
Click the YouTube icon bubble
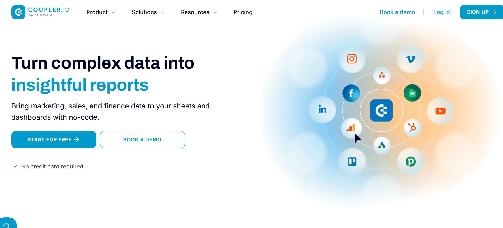pyautogui.click(x=440, y=111)
